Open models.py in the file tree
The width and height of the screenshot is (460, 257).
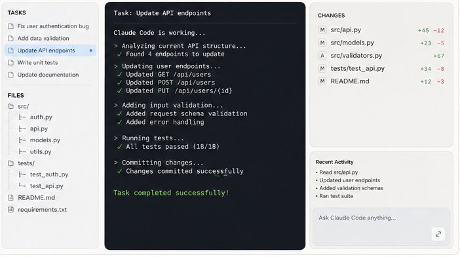(45, 140)
